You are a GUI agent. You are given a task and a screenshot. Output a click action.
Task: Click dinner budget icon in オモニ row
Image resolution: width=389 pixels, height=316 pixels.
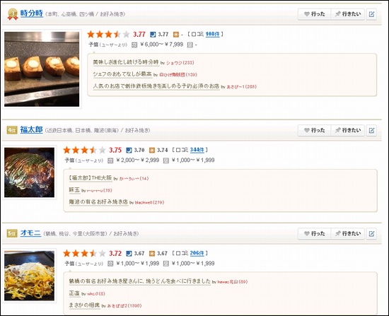point(110,264)
